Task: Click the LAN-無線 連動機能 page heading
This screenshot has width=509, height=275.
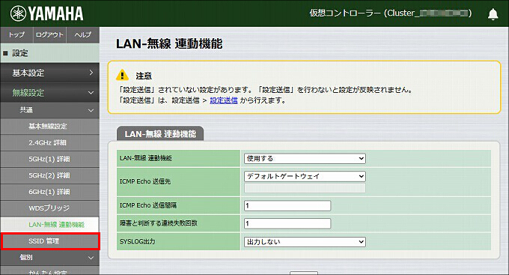Action: click(169, 44)
